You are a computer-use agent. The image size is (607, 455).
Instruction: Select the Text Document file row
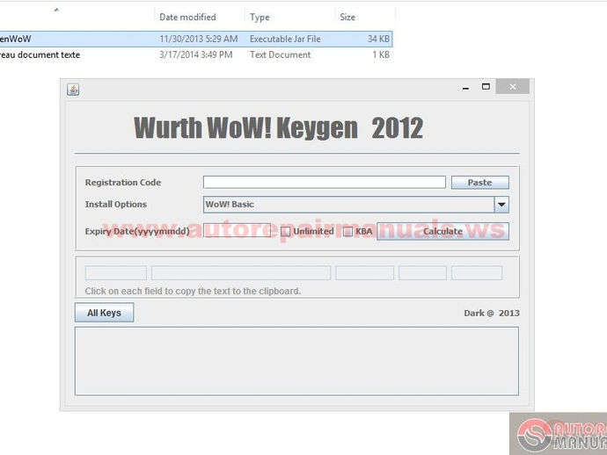(196, 54)
